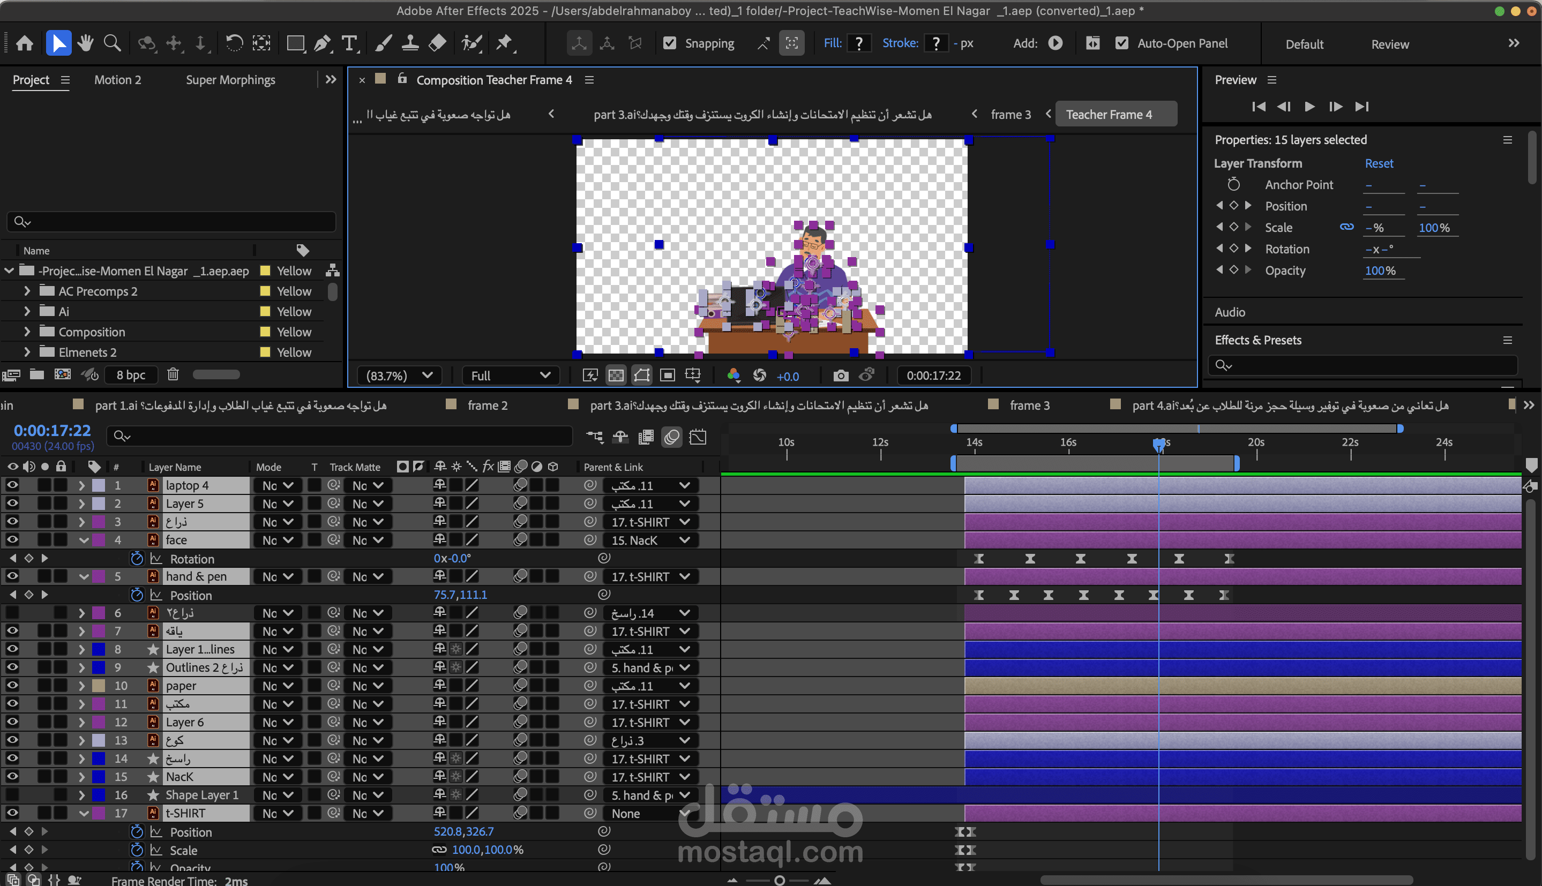Expand the AC Precomps 2 folder
1542x886 pixels.
(27, 291)
